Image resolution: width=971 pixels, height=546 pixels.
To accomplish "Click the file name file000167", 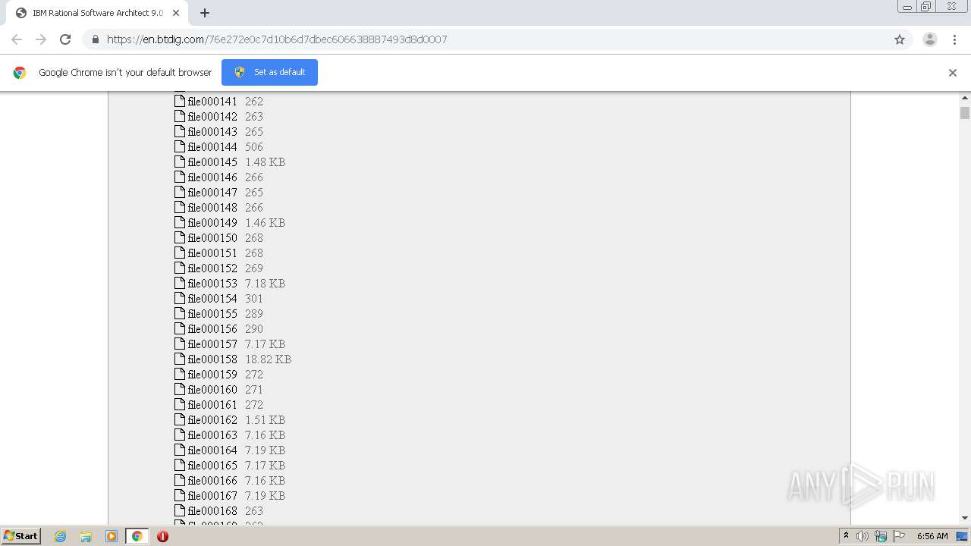I will (x=212, y=496).
